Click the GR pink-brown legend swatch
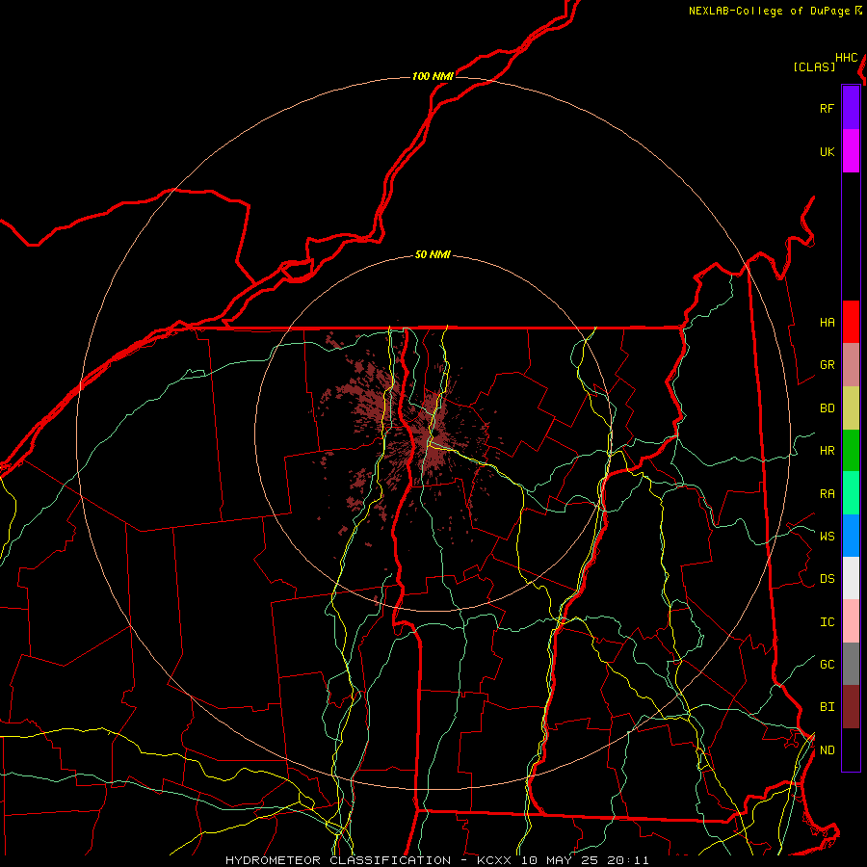Image resolution: width=867 pixels, height=867 pixels. tap(851, 365)
